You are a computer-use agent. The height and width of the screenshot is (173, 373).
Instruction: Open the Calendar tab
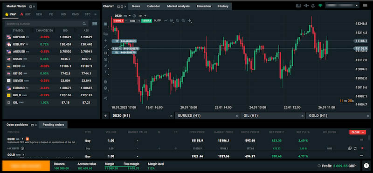[153, 6]
